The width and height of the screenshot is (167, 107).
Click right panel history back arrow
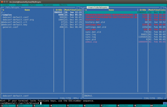[x=85, y=8]
